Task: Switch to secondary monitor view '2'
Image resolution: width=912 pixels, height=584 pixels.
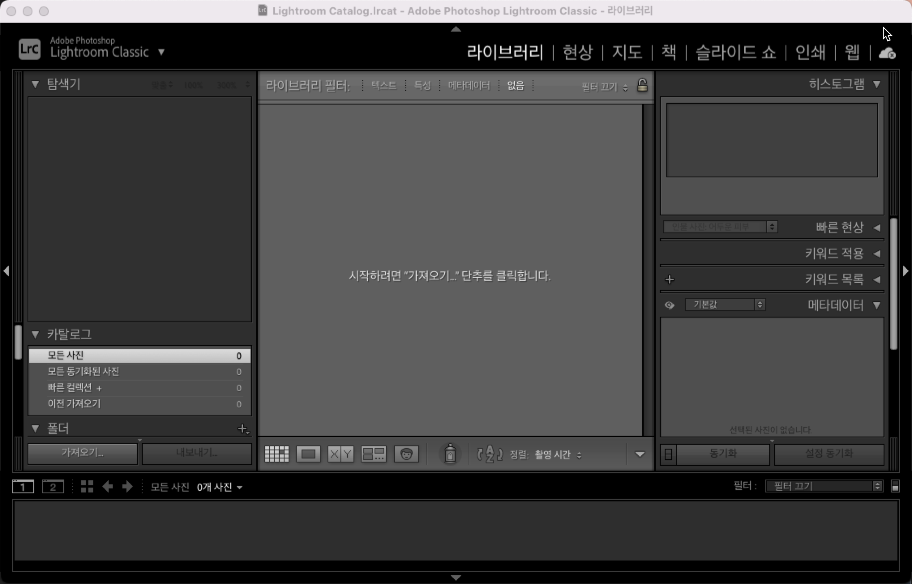Action: pos(53,486)
